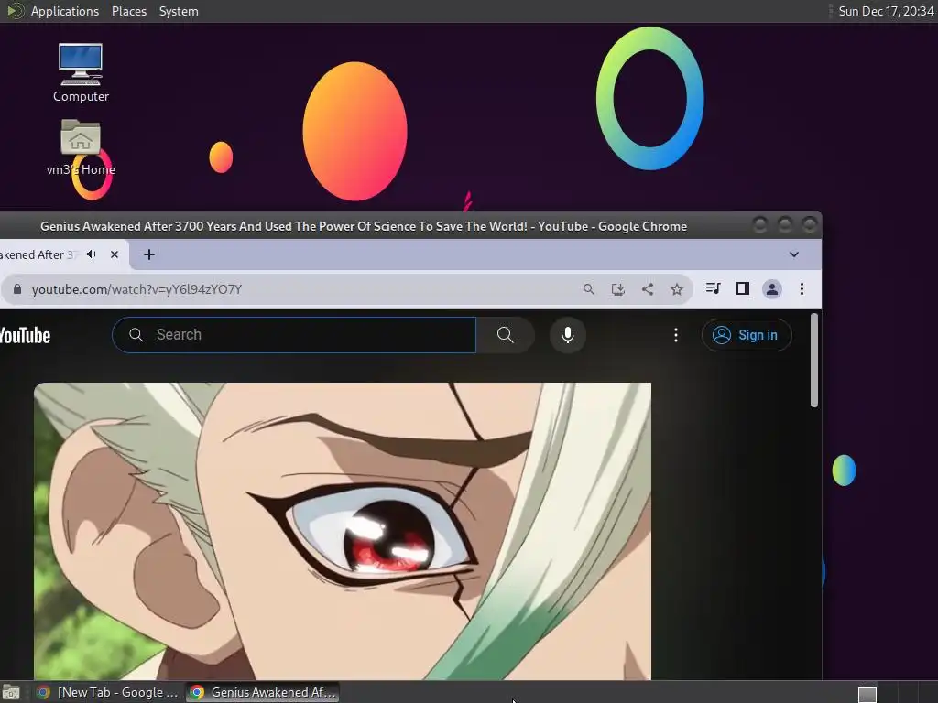Open a new Chrome tab
Screen dimensions: 938x703
tap(149, 254)
